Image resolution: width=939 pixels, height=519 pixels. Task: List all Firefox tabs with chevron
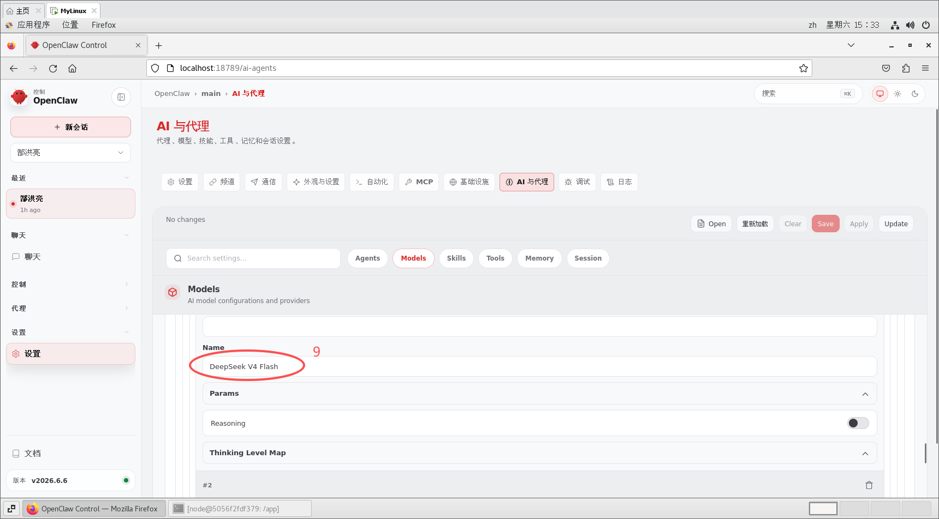point(851,45)
